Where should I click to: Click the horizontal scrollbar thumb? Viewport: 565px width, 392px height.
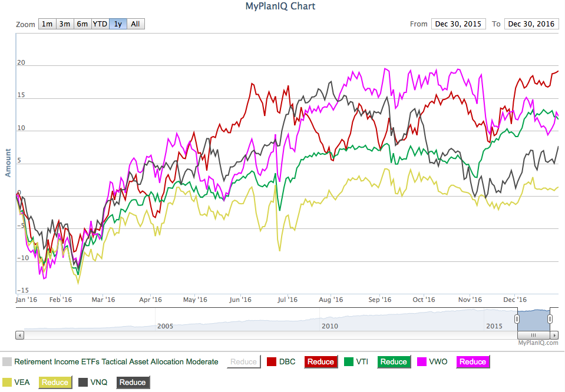534,335
